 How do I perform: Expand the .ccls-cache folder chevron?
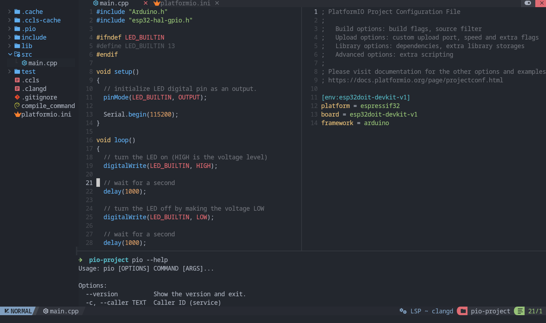coord(9,20)
